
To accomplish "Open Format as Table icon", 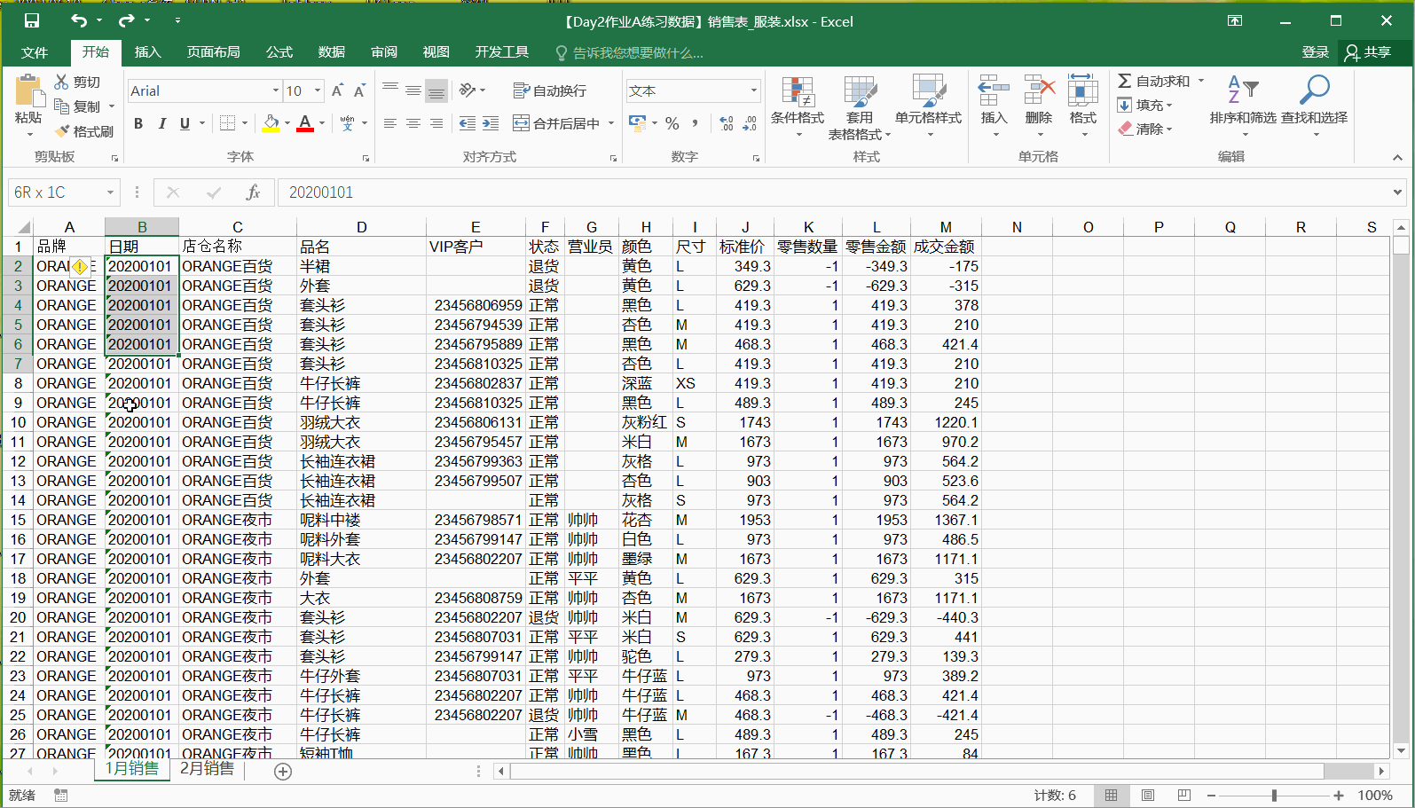I will click(860, 90).
